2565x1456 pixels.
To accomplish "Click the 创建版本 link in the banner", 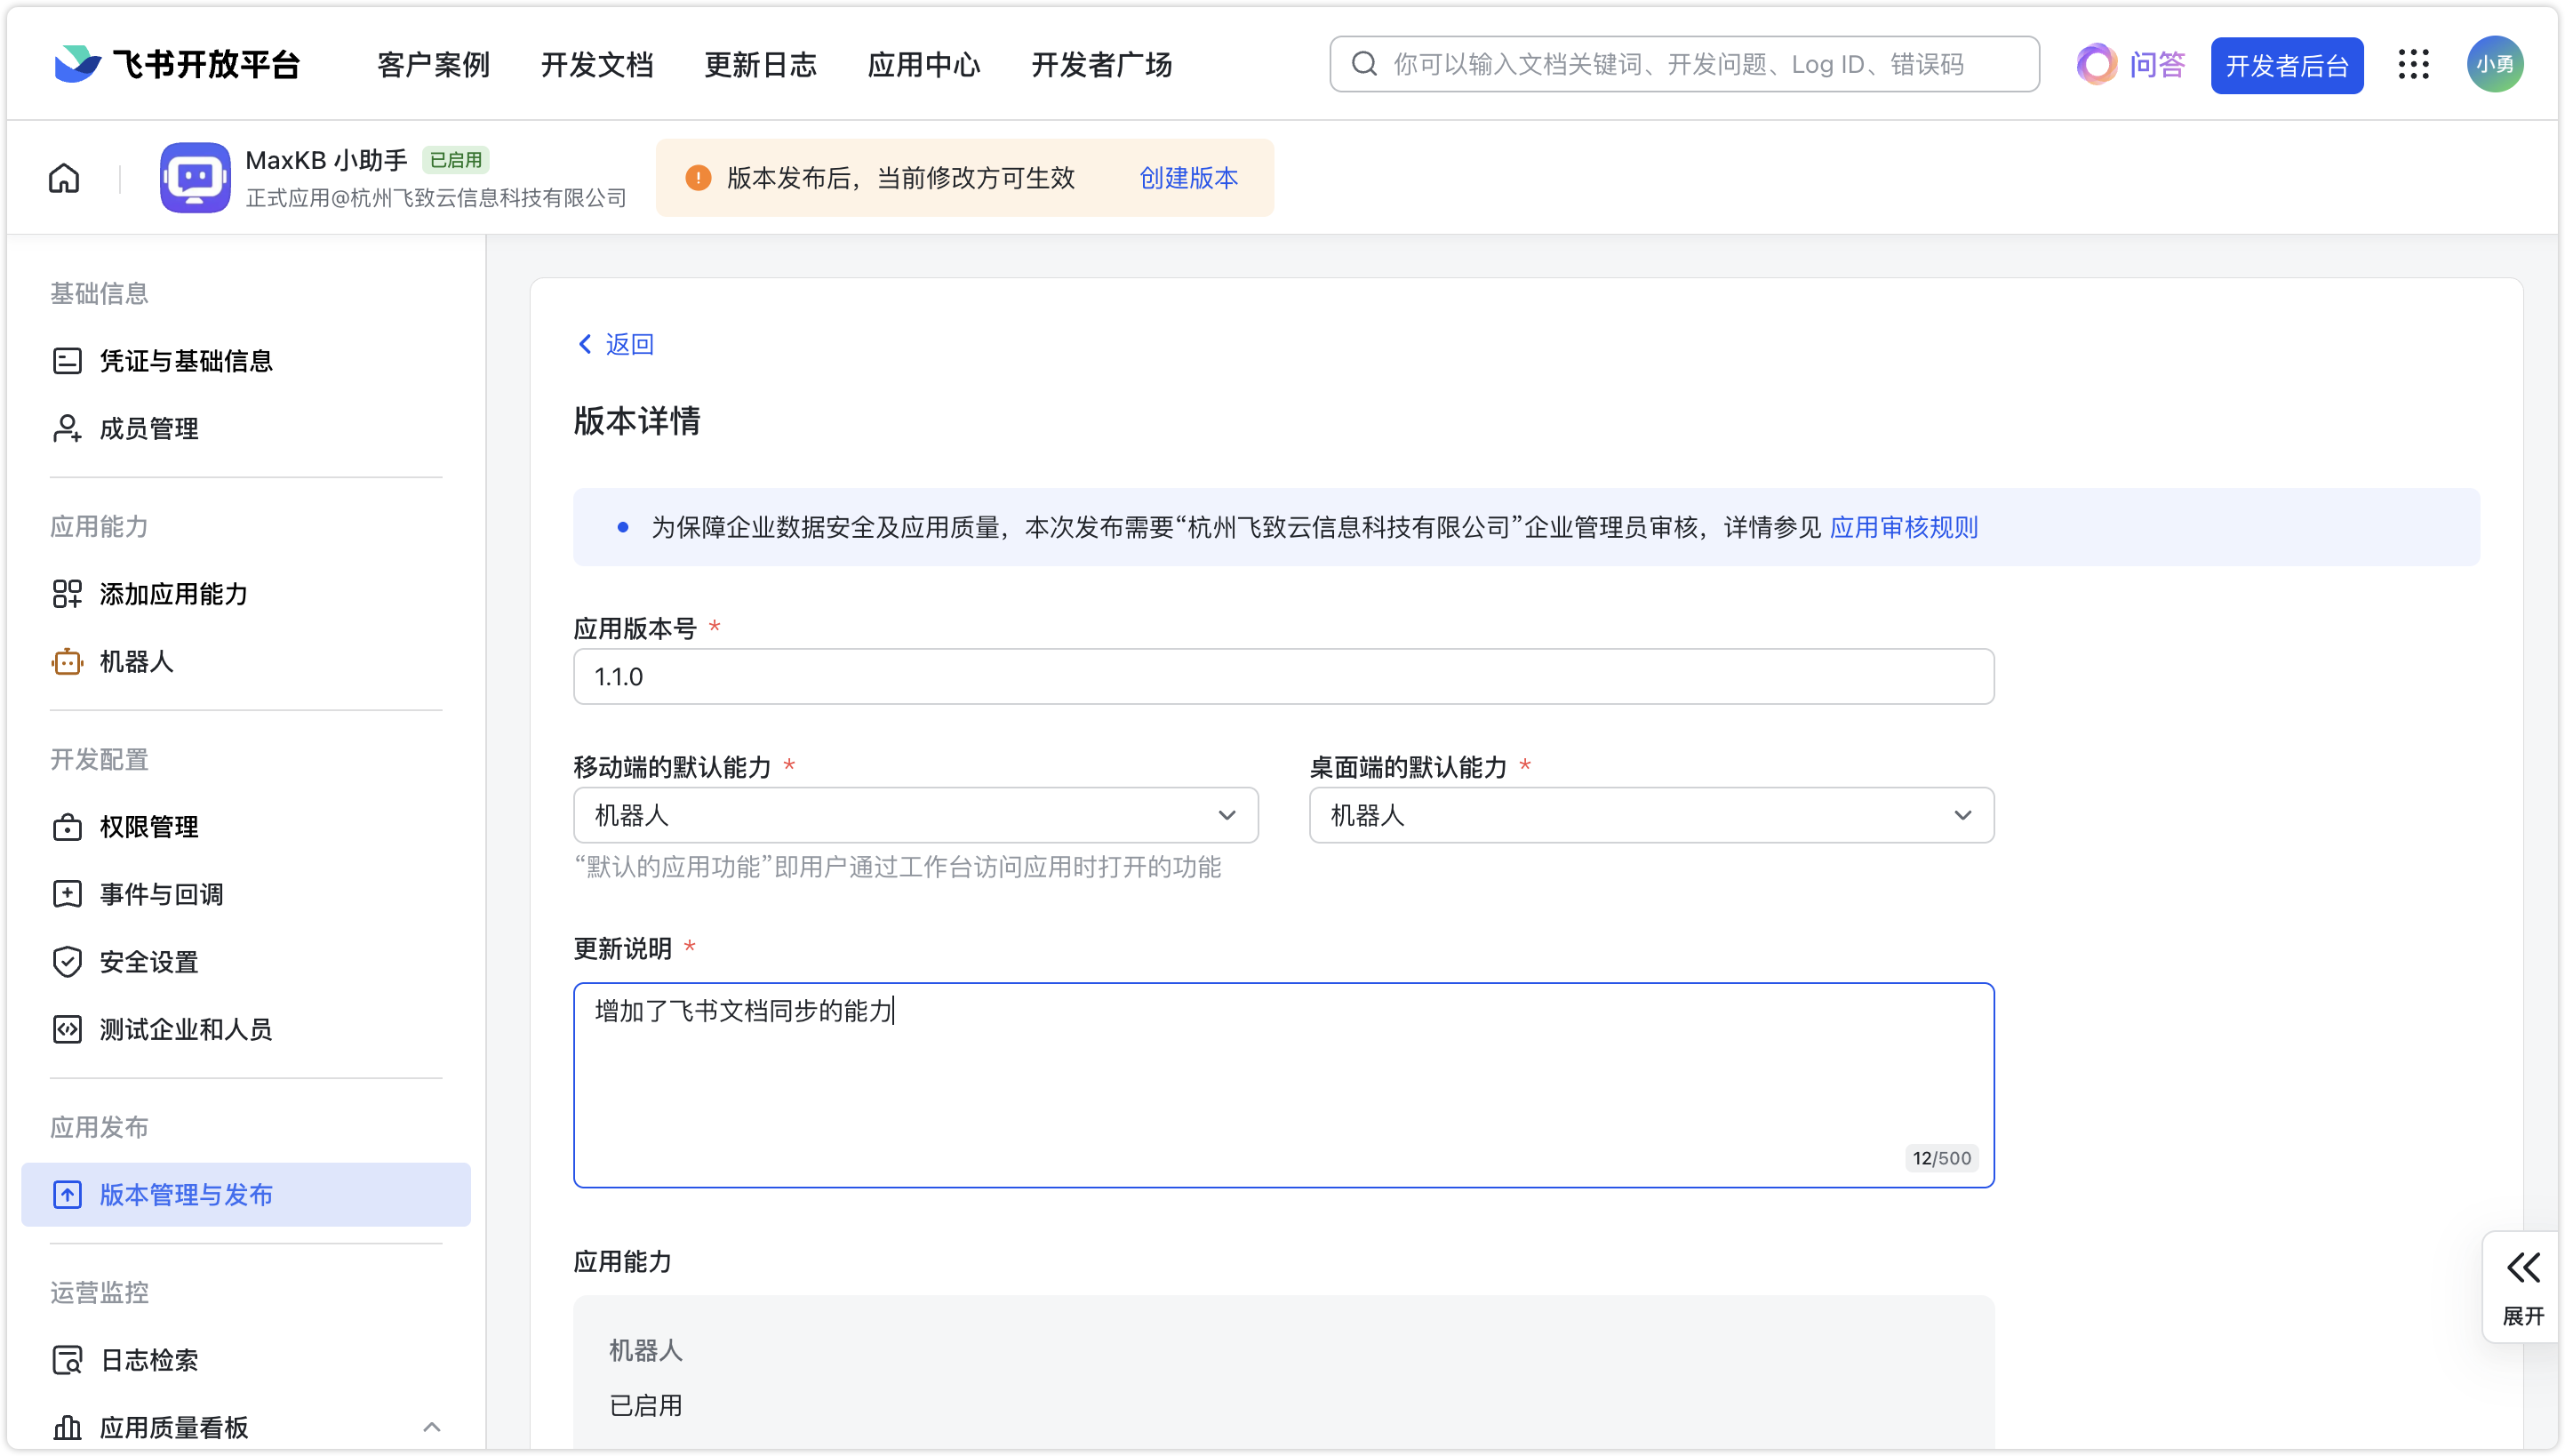I will (1187, 178).
